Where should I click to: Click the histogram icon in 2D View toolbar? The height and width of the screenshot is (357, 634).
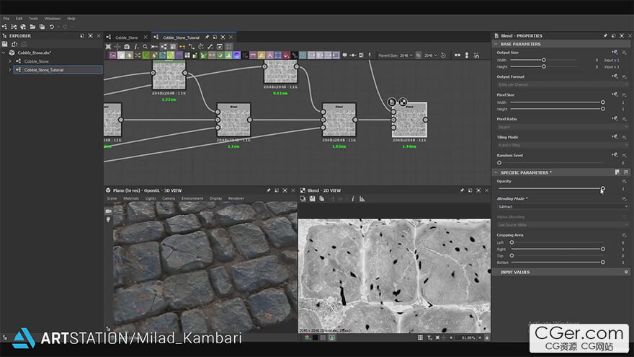pos(362,199)
